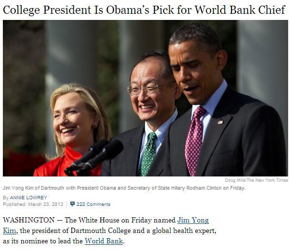The width and height of the screenshot is (291, 250).
Task: Click the green patterned tie in photo
Action: click(149, 154)
